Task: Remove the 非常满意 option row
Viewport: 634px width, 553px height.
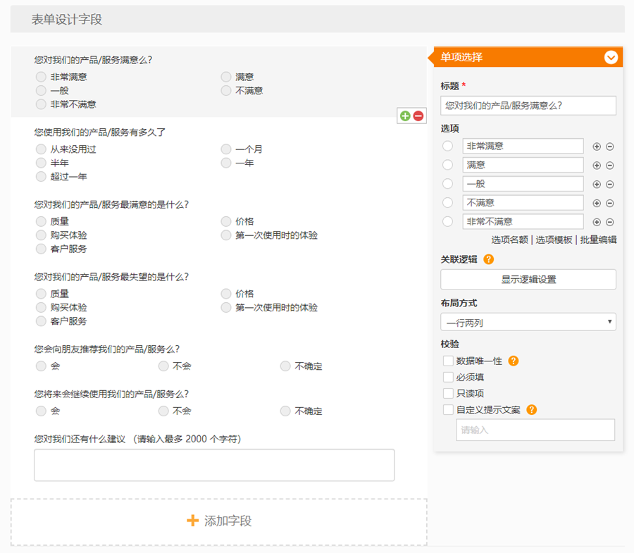Action: 610,147
